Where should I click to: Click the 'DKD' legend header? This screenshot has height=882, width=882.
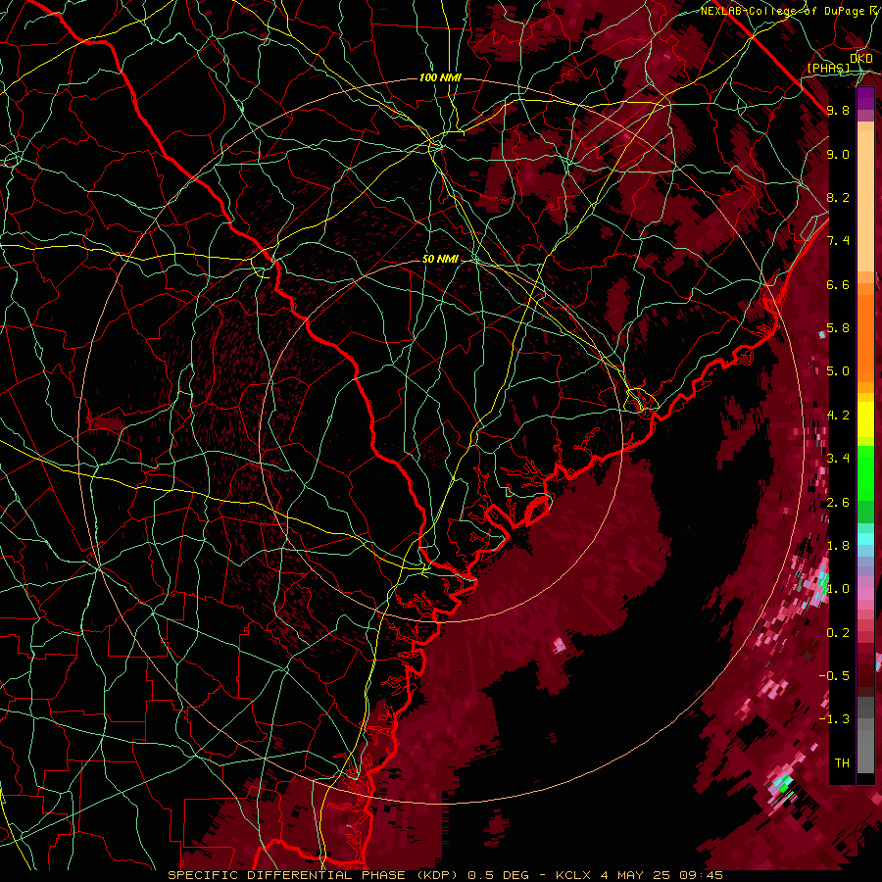(861, 59)
